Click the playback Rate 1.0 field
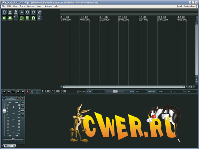The height and width of the screenshot is (149, 199). point(99,91)
